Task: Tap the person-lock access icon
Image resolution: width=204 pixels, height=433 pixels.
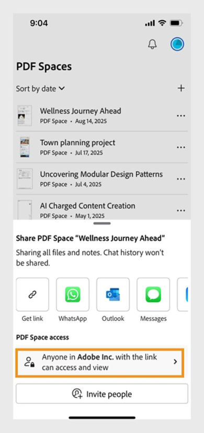Action: click(29, 362)
